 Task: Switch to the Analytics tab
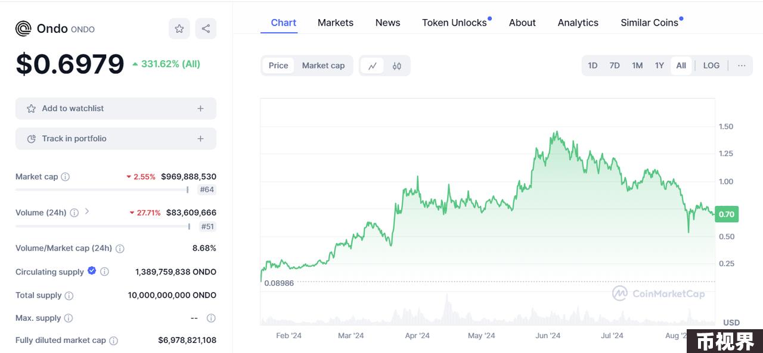[x=578, y=23]
